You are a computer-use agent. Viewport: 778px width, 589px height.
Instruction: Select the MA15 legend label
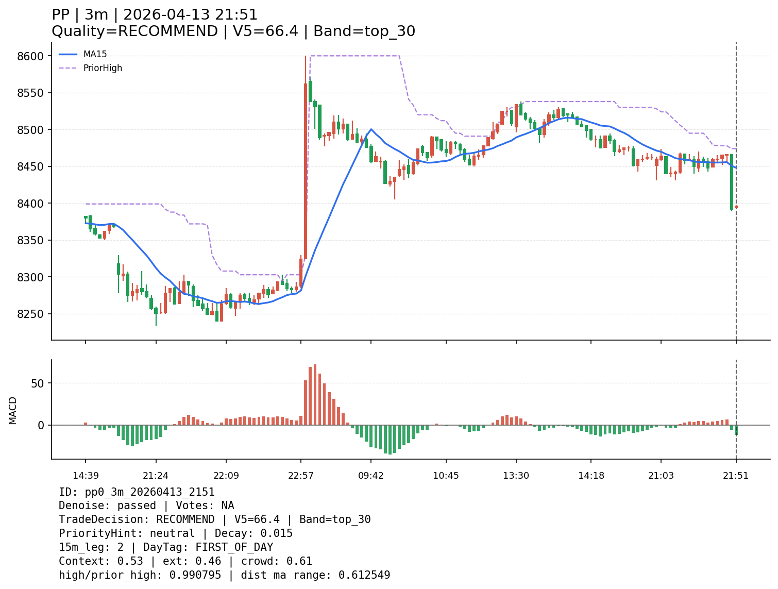coord(95,54)
